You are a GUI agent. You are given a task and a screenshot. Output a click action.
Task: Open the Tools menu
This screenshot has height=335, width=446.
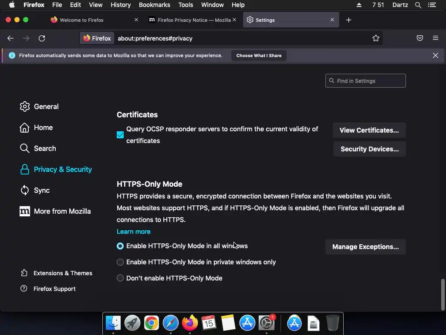186,5
